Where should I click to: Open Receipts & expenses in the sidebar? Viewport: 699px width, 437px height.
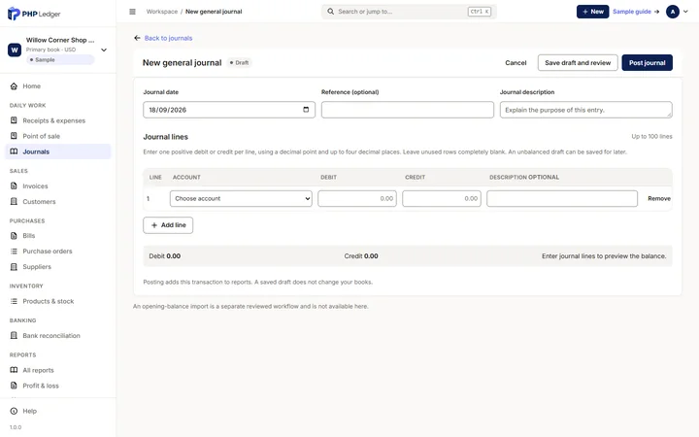click(x=58, y=120)
